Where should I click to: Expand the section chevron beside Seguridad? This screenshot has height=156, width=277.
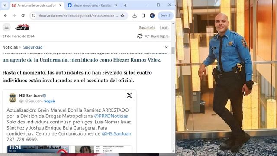point(166,47)
